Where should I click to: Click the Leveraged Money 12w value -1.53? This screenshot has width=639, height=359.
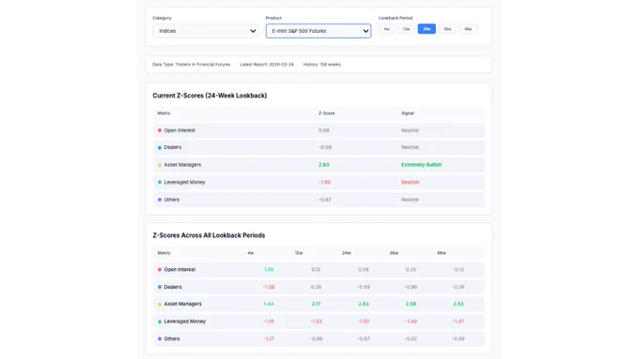[x=316, y=322]
